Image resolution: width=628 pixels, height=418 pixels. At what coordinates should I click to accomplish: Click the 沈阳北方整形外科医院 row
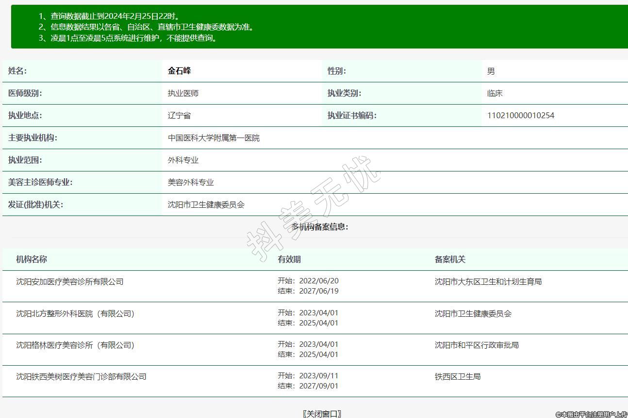pyautogui.click(x=75, y=313)
